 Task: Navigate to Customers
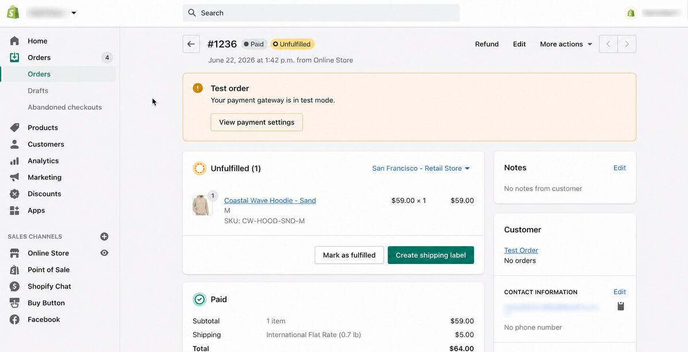point(46,144)
